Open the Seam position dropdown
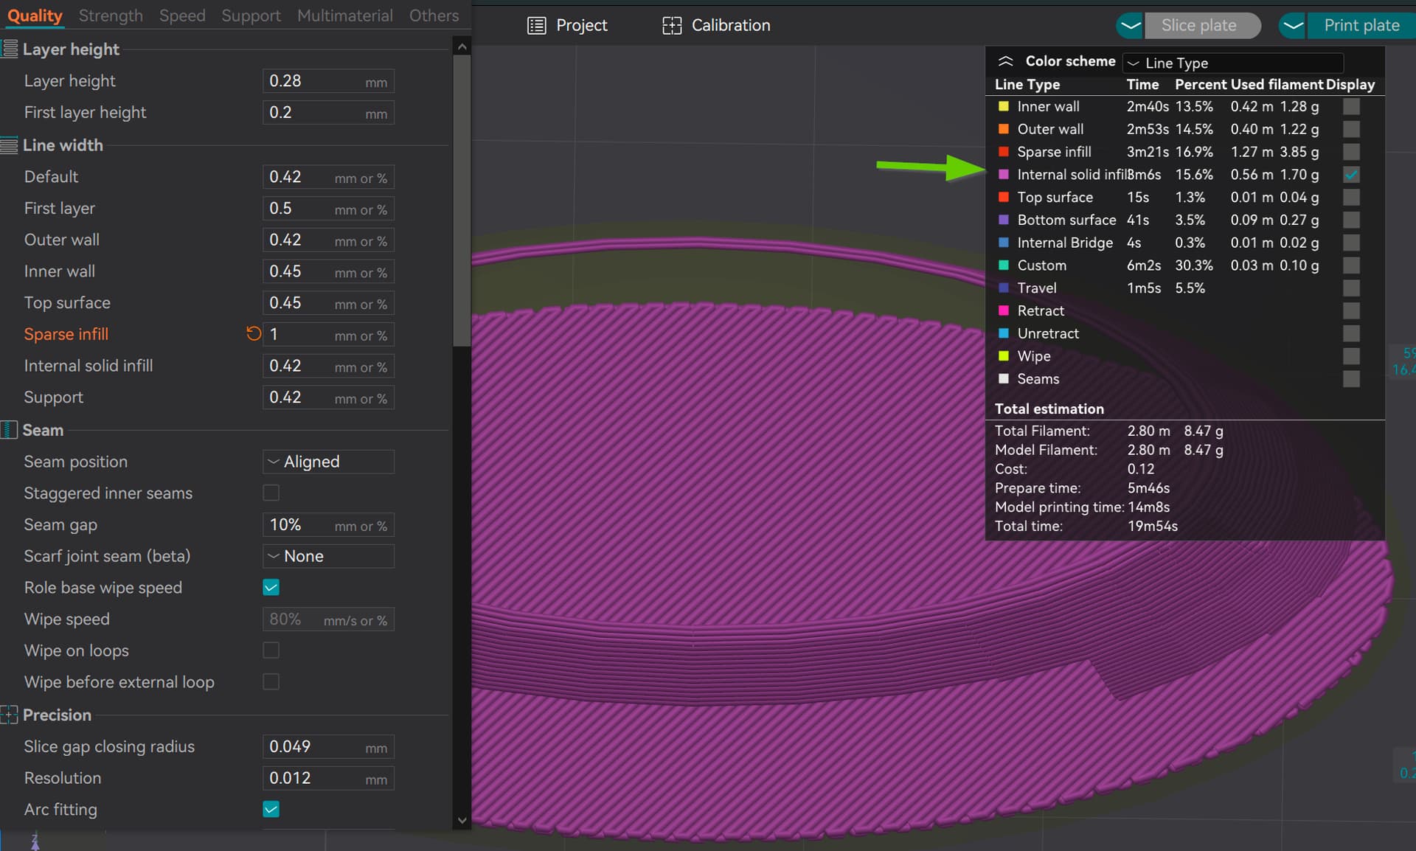 click(x=328, y=462)
